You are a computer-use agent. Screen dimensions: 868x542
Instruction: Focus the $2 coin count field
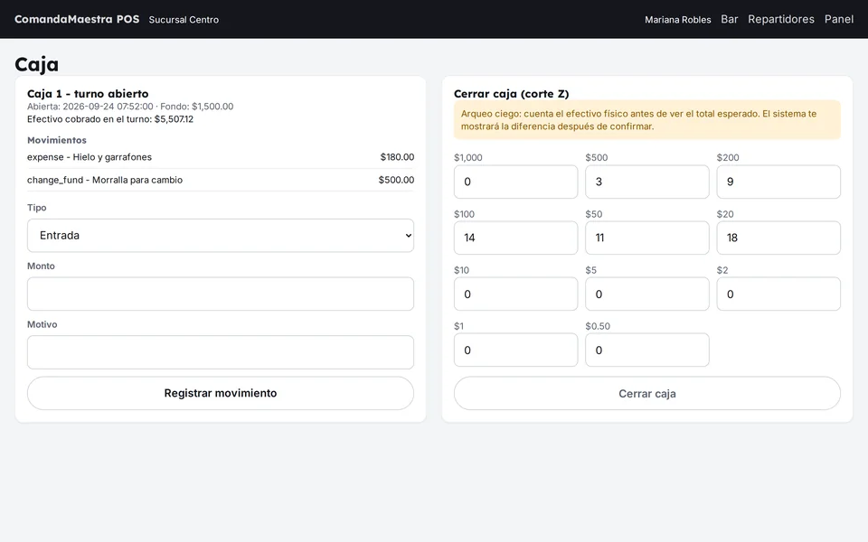click(x=778, y=294)
